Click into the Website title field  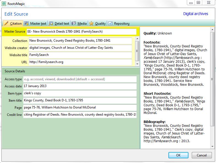[x=80, y=55]
